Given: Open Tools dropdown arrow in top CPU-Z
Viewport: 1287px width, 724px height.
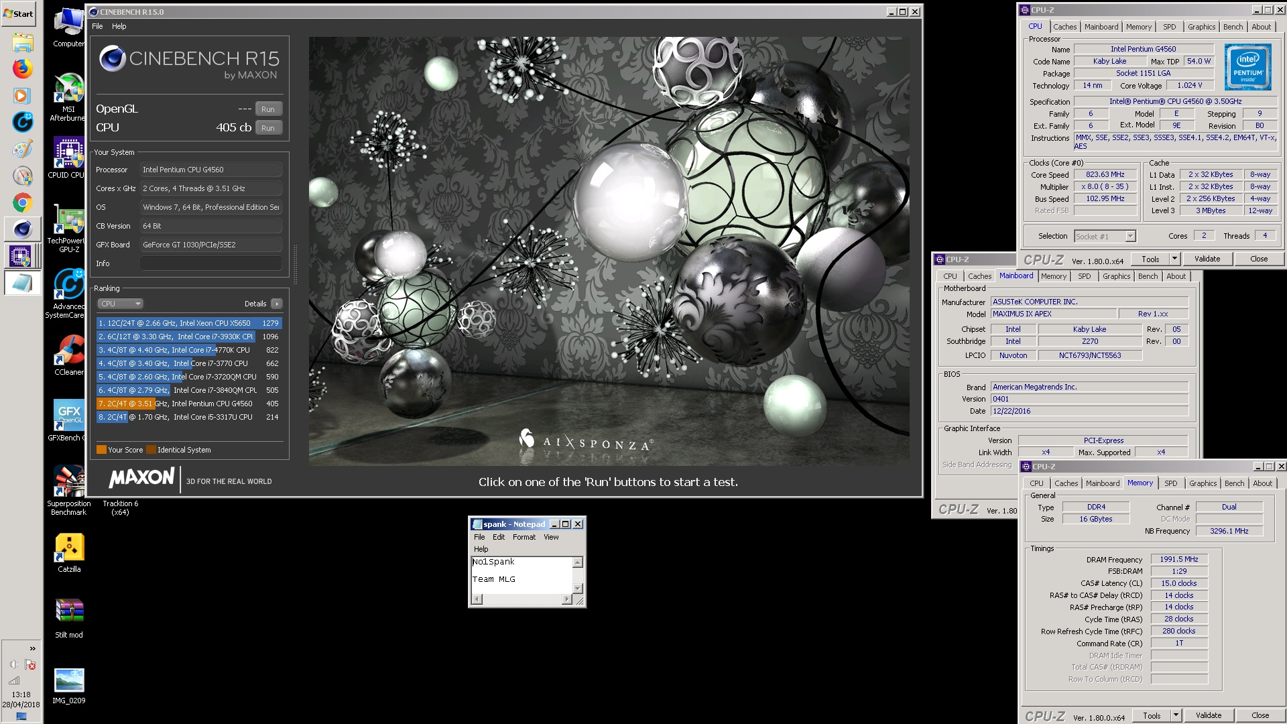Looking at the screenshot, I should (x=1174, y=259).
